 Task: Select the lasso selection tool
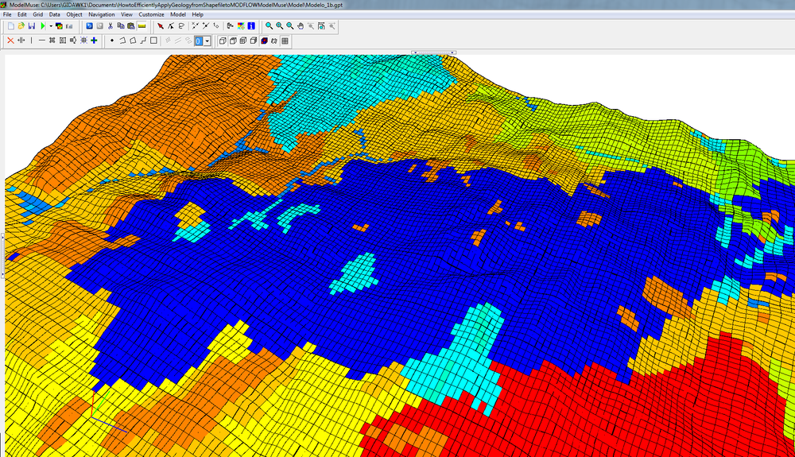(181, 25)
